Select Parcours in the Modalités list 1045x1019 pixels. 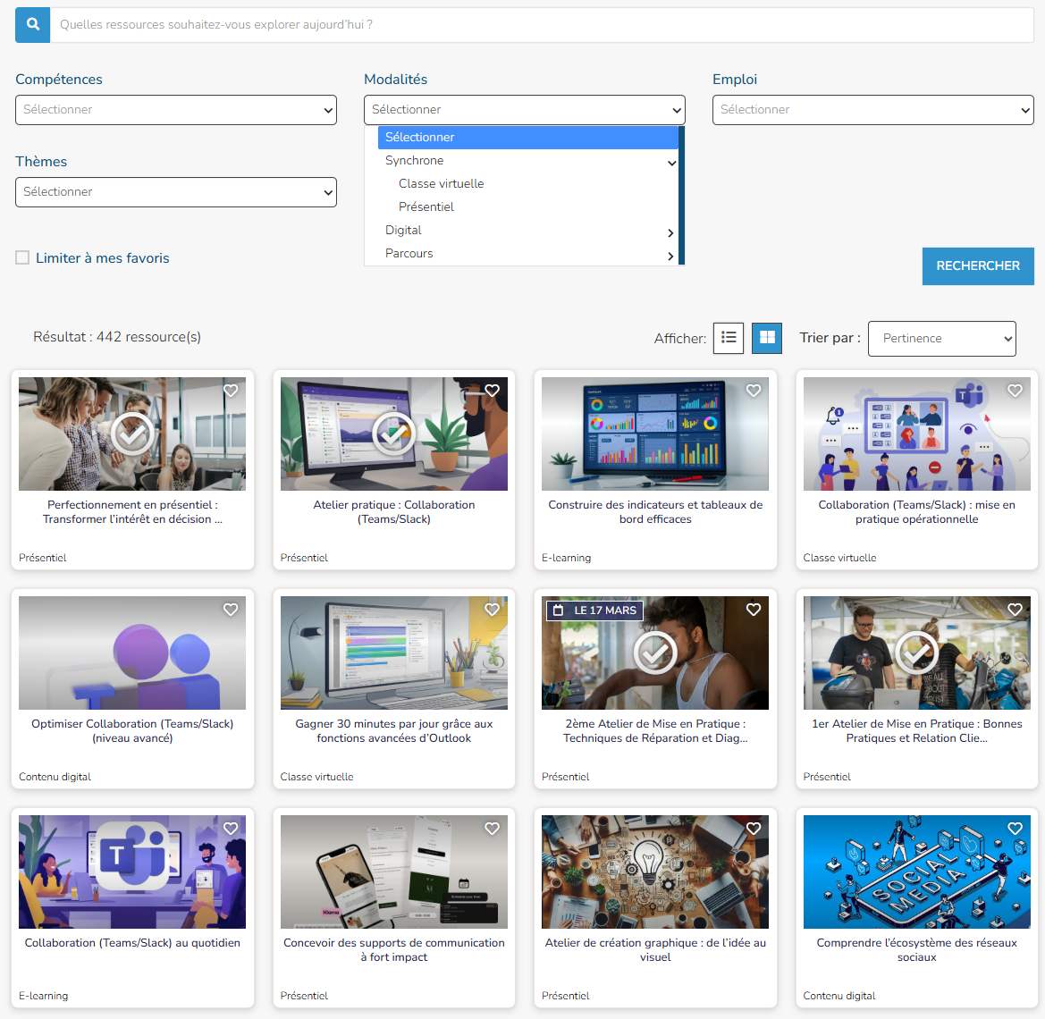[409, 254]
